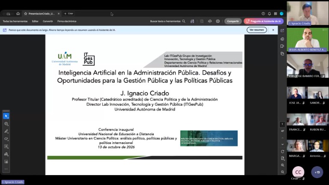Open the Acrobat menu icon beside Home
Image resolution: width=329 pixels, height=185 pixels.
point(9,14)
